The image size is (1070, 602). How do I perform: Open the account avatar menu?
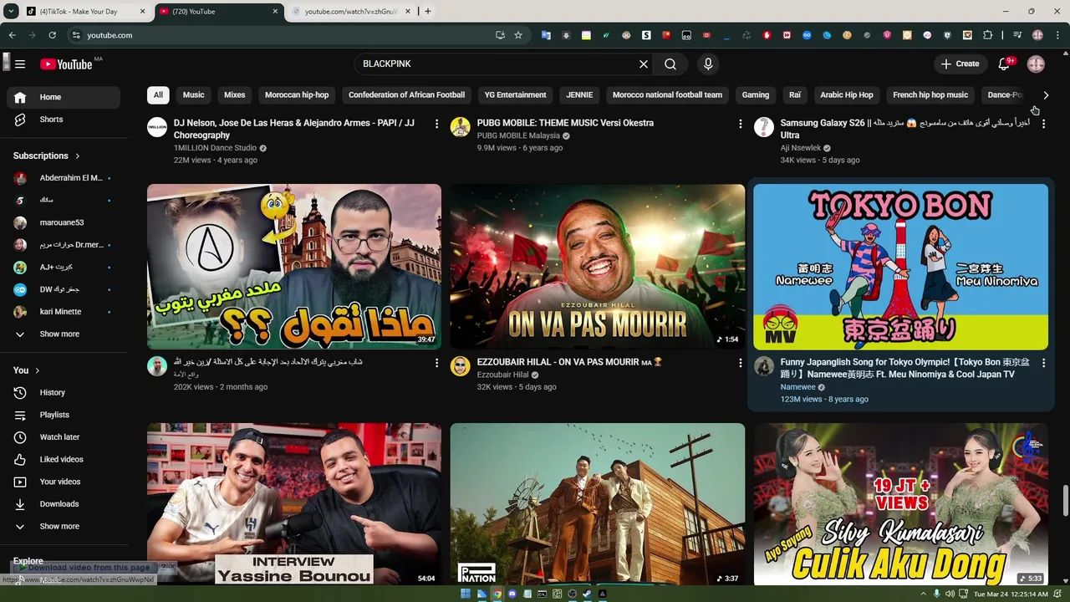point(1036,64)
